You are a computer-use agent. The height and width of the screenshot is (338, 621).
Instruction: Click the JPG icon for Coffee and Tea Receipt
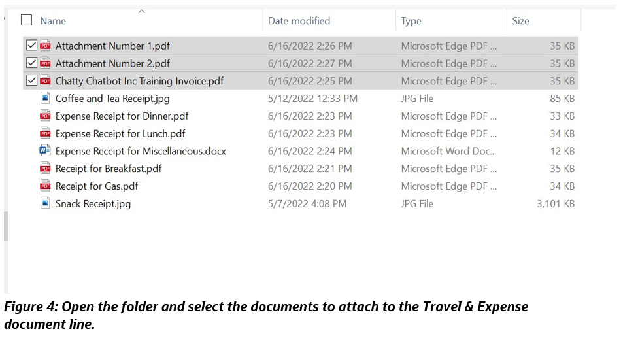coord(45,99)
